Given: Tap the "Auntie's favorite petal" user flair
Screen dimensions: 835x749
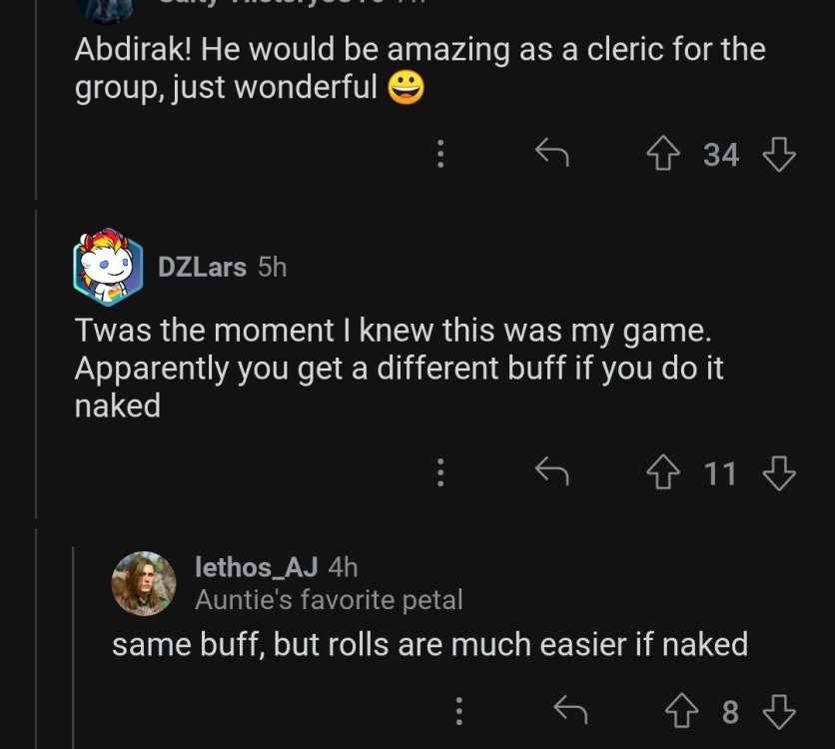Looking at the screenshot, I should pyautogui.click(x=329, y=600).
